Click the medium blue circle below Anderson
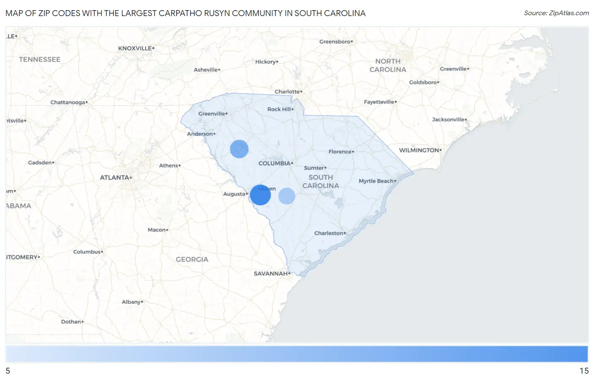Image resolution: width=594 pixels, height=380 pixels. coord(239,149)
